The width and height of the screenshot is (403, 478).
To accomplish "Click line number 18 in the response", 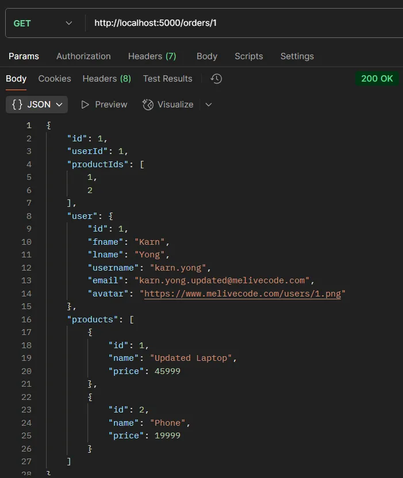I will (x=26, y=345).
